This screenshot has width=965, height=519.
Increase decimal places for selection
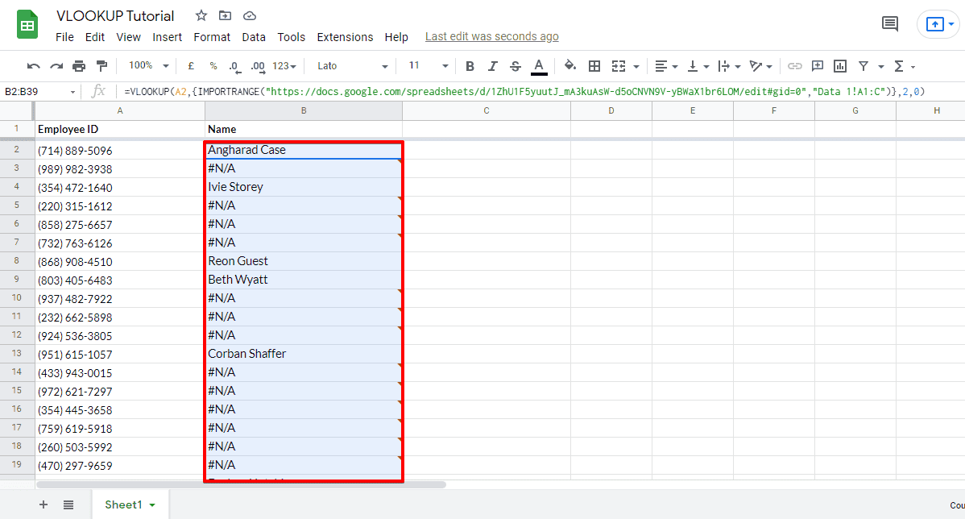click(x=256, y=65)
